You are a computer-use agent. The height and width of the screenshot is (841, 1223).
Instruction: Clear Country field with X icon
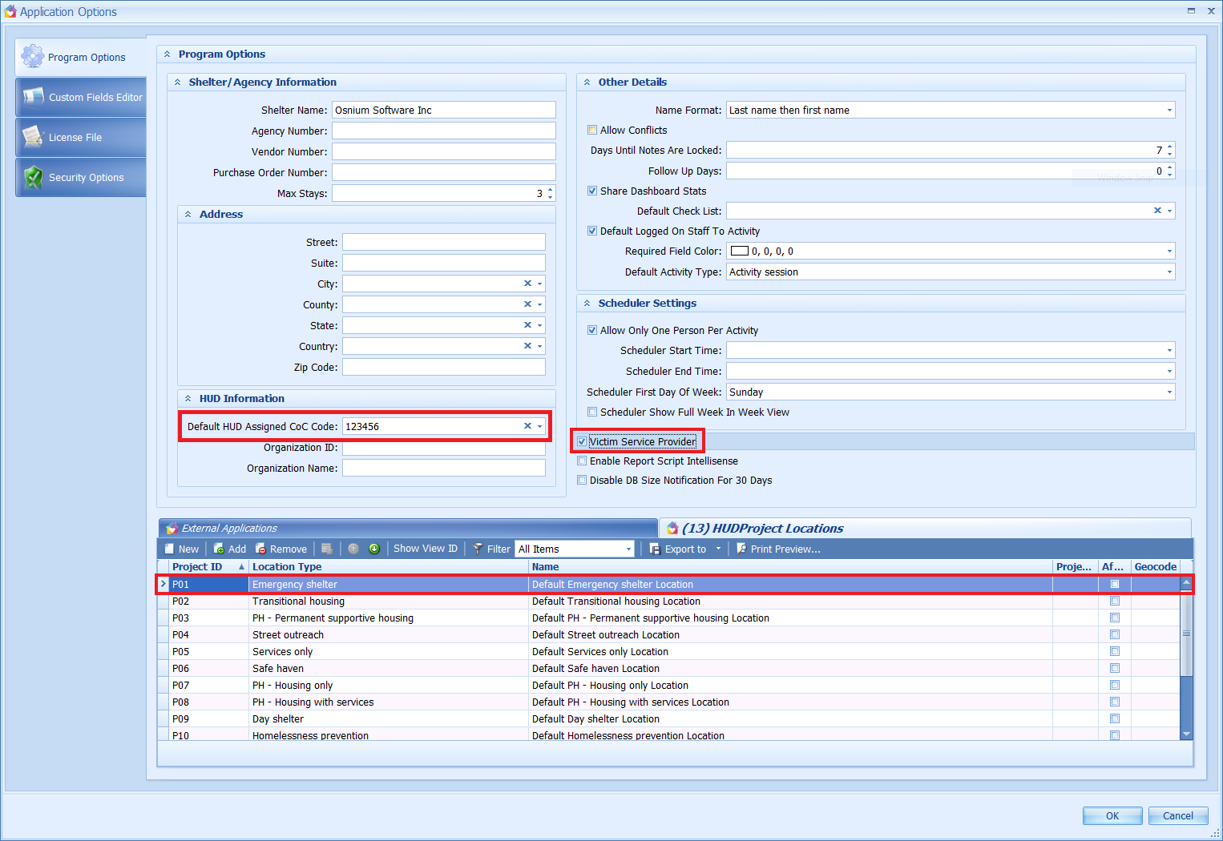point(527,346)
